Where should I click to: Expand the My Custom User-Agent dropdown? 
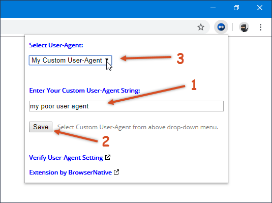tap(71, 60)
